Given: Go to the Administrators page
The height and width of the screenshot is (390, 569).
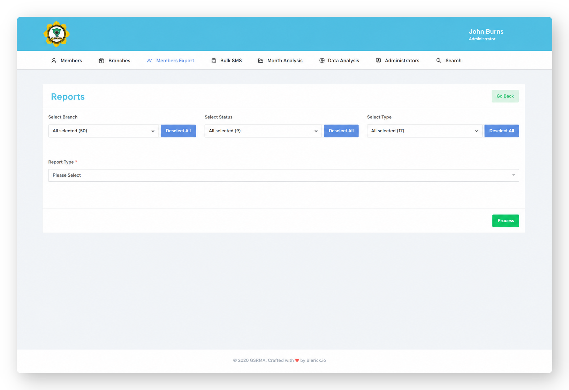Looking at the screenshot, I should pos(397,61).
